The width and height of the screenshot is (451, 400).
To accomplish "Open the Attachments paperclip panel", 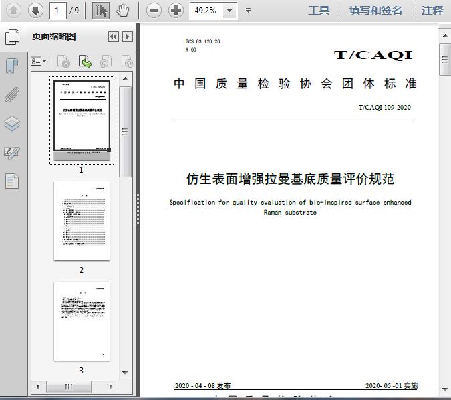I will [x=12, y=94].
